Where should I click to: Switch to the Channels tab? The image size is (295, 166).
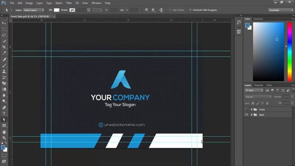coord(259,85)
